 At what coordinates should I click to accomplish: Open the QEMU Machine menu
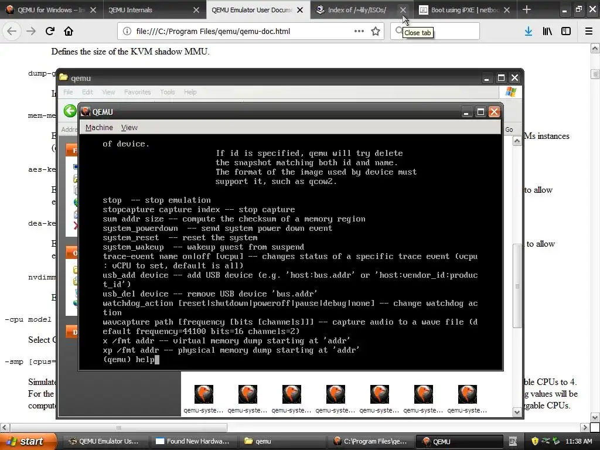(99, 127)
